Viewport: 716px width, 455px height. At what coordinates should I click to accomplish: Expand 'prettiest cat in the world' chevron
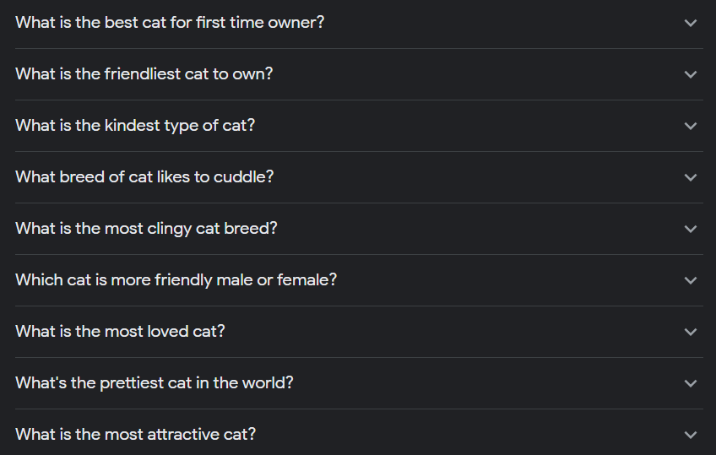click(691, 383)
